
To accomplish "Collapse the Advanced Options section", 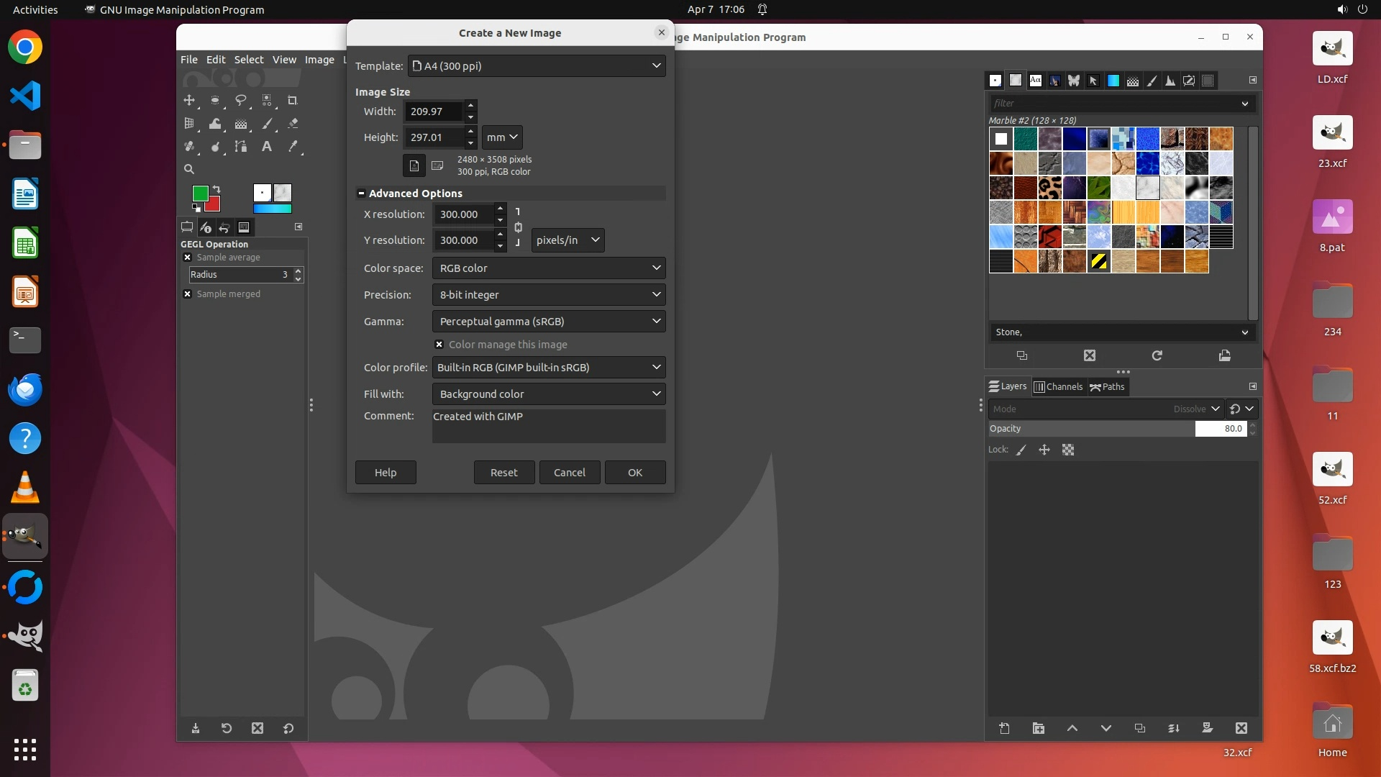I will tap(361, 194).
